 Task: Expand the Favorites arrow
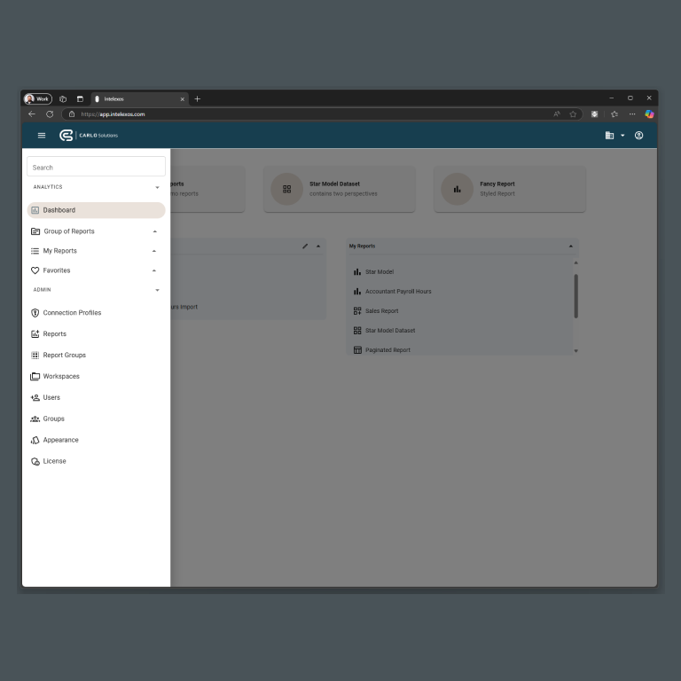154,270
